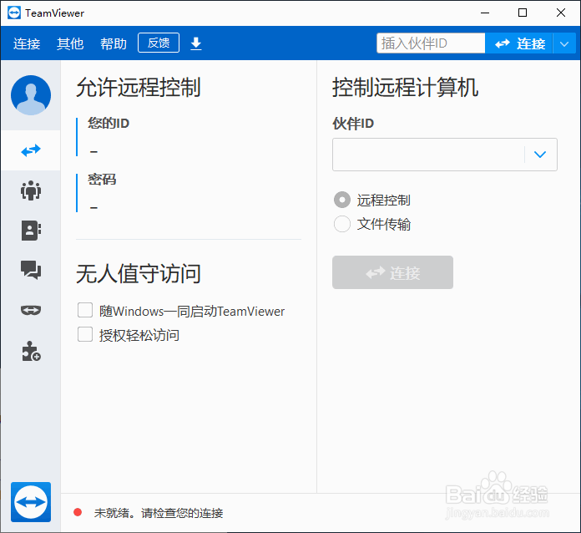Viewport: 581px width, 533px height.
Task: Click status text 未就绪。请检查您的连接
Action: [x=159, y=513]
